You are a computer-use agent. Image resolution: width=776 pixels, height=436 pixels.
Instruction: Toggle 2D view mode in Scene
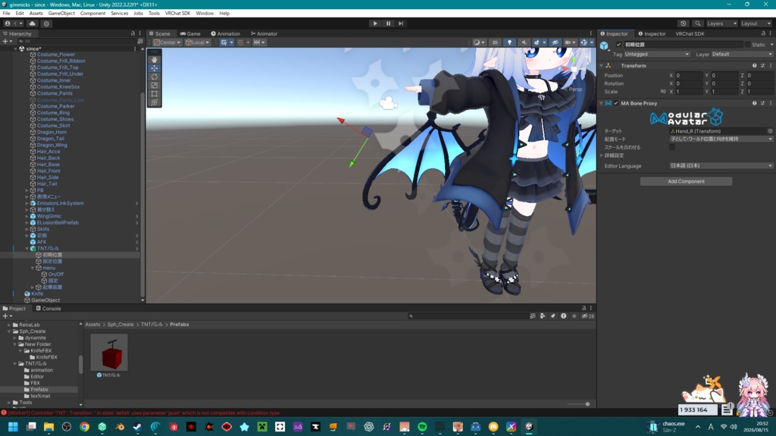pyautogui.click(x=495, y=42)
